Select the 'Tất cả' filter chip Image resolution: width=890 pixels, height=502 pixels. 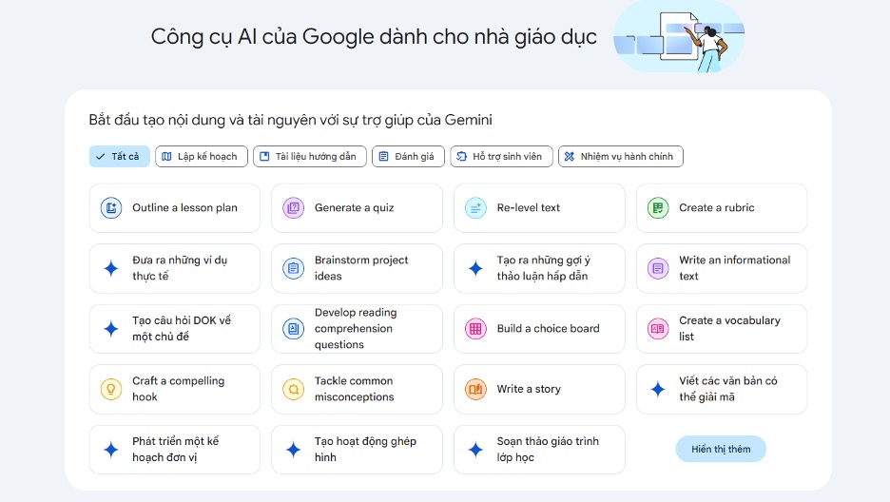coord(119,157)
